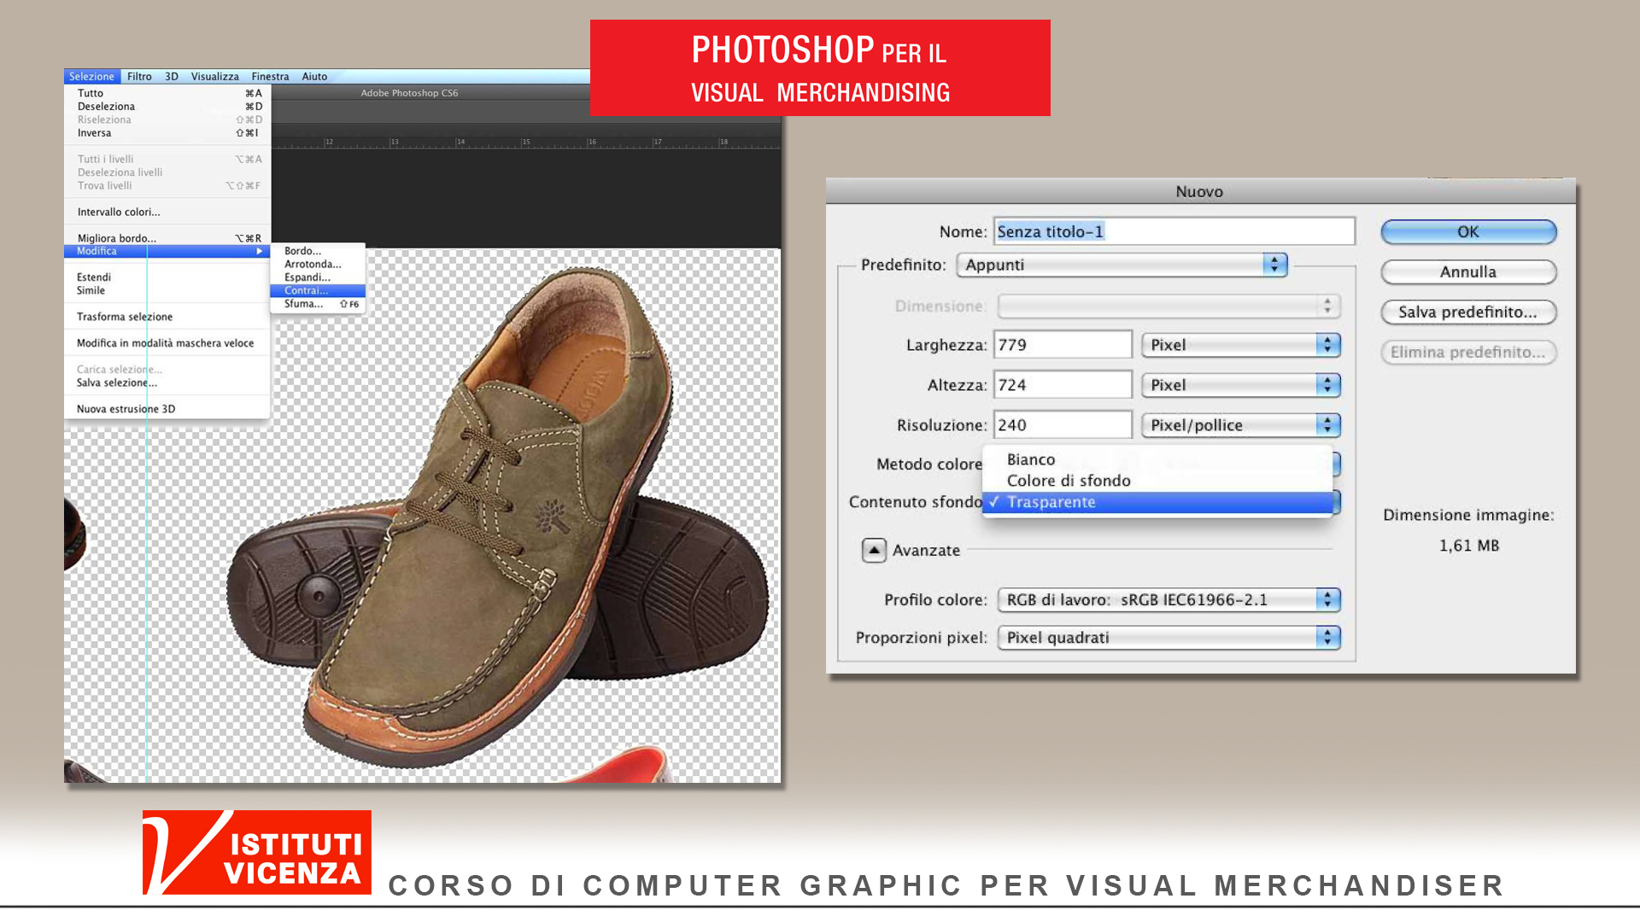Choose Contrai... in submenu
Screen dimensions: 1640x922
(x=318, y=290)
